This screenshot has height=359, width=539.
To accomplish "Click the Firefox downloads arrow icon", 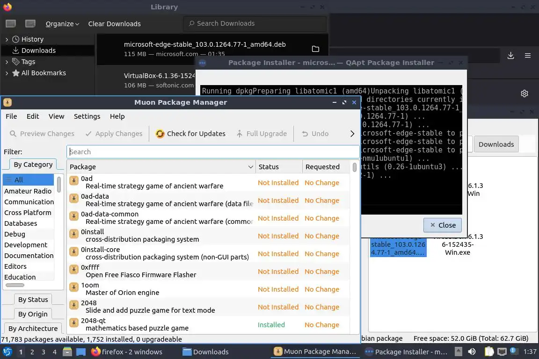I will coord(511,56).
